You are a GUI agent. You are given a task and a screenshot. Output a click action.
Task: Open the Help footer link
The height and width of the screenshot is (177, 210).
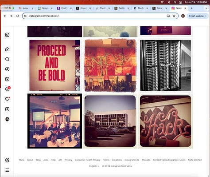pyautogui.click(x=53, y=160)
